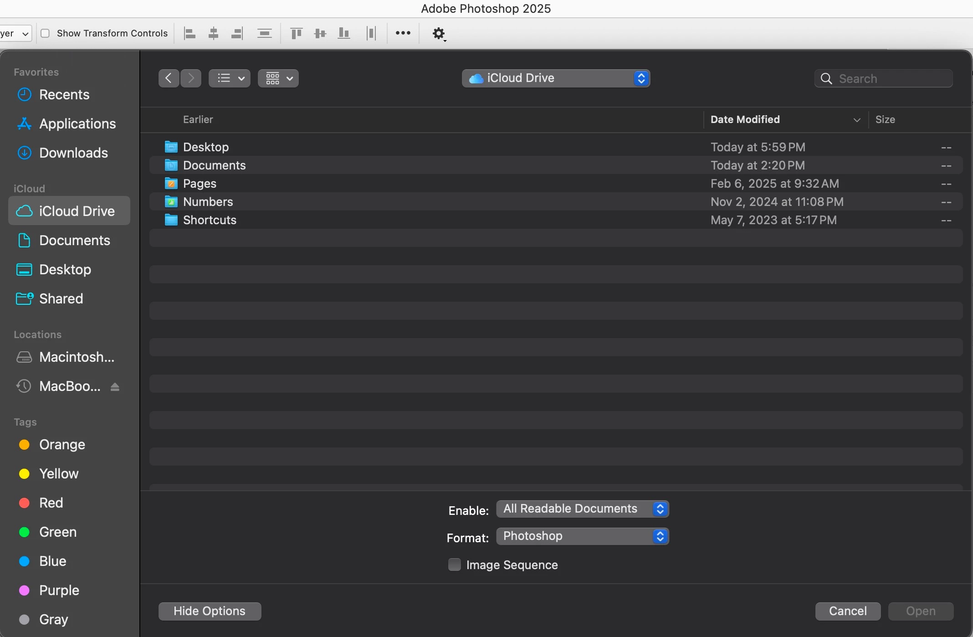Open the gear settings icon in options bar
The width and height of the screenshot is (973, 637).
[438, 33]
